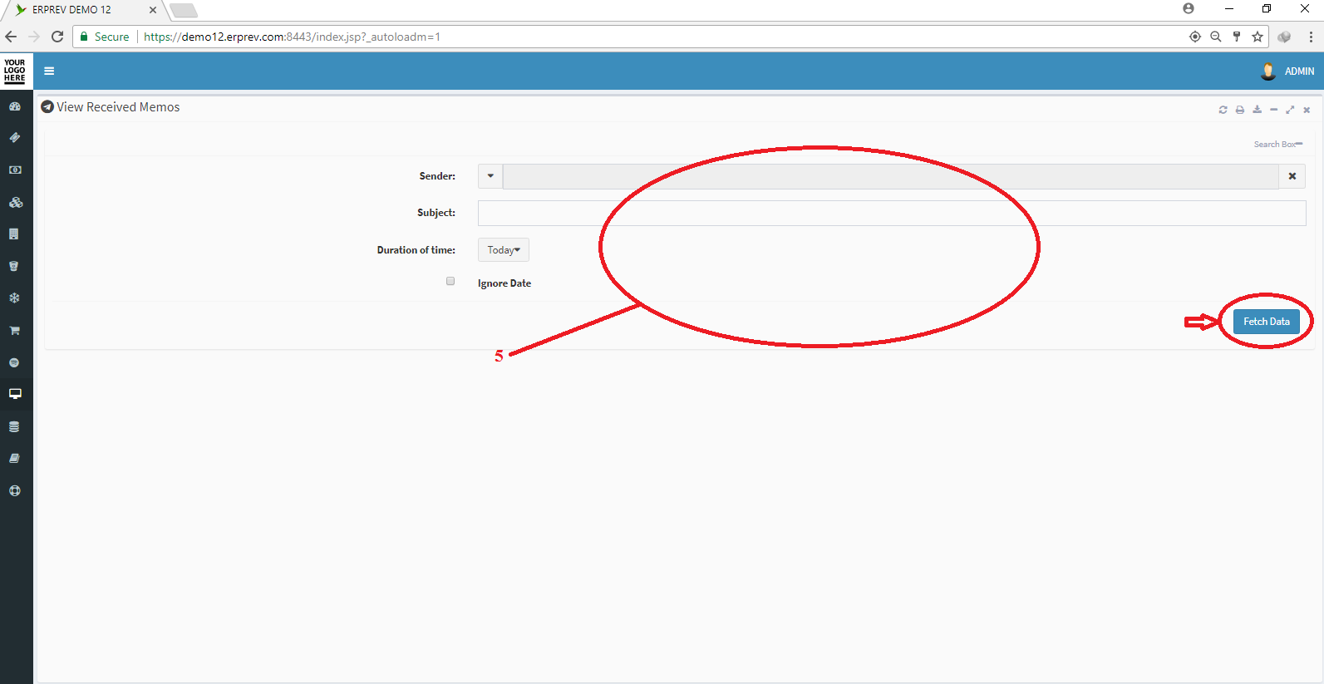This screenshot has height=684, width=1324.
Task: Open the ADMIN user menu
Action: [x=1299, y=71]
